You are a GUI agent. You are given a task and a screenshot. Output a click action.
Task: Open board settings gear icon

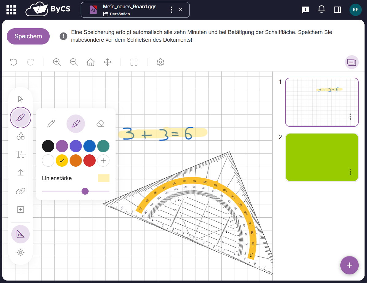[x=160, y=62]
